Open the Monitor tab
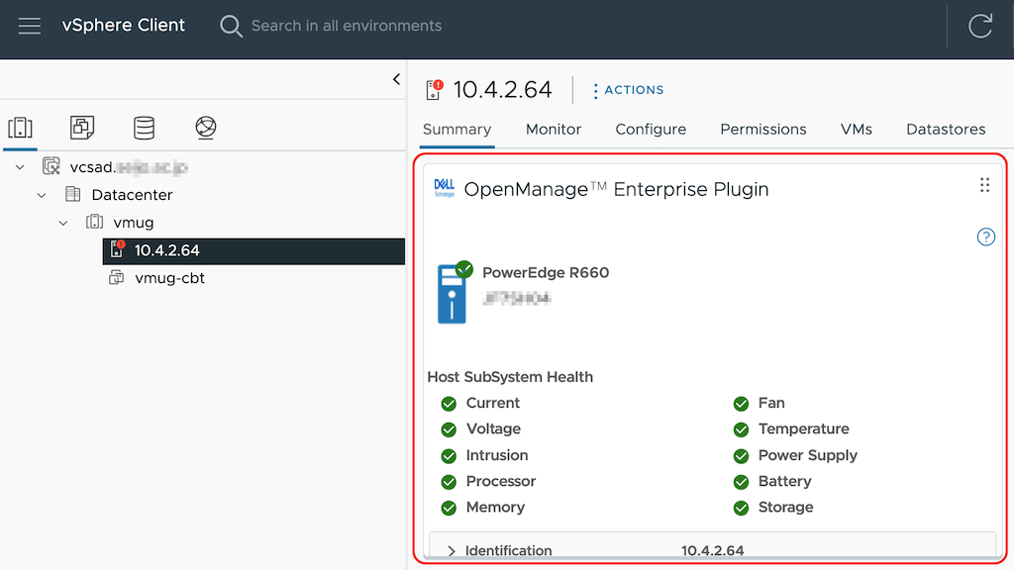This screenshot has width=1014, height=570. point(554,130)
